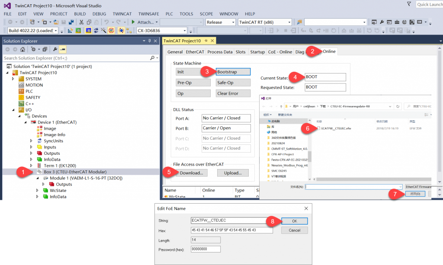Click the Open File folder toolbar icon
Viewport: 443px width, 265px height.
tap(56, 22)
